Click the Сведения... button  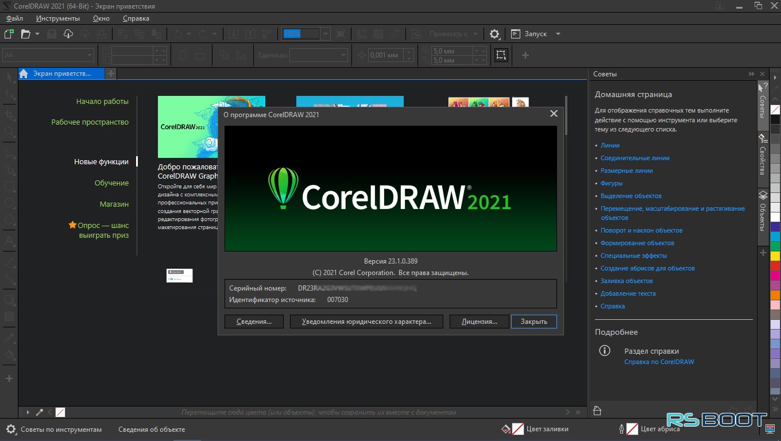click(254, 322)
